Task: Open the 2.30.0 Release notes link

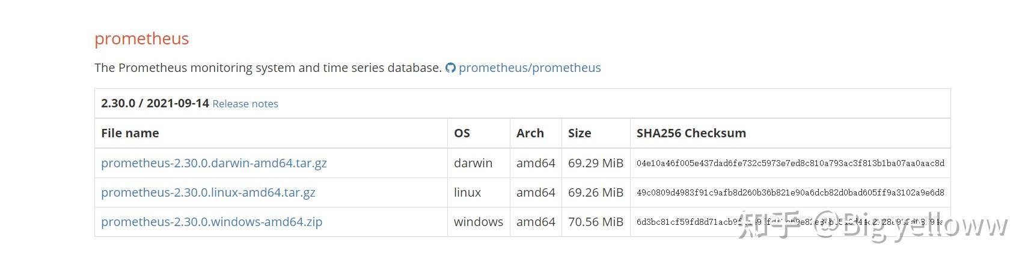Action: [245, 104]
